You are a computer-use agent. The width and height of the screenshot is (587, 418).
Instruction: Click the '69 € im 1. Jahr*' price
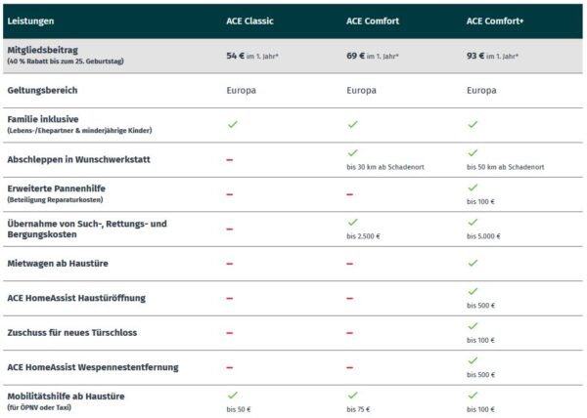(x=373, y=56)
